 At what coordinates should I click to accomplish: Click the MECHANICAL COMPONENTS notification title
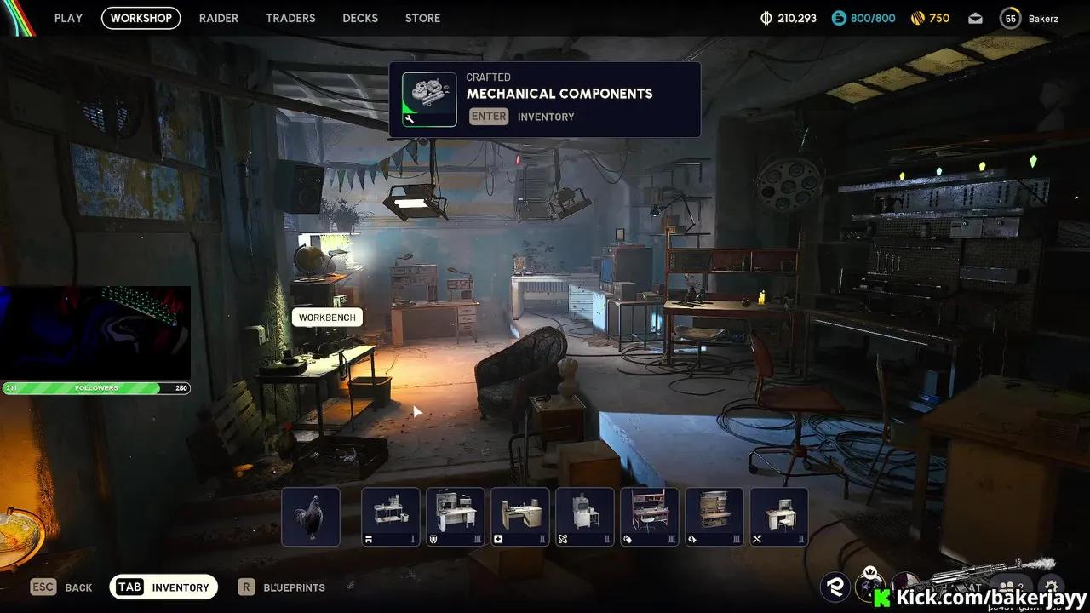point(559,94)
